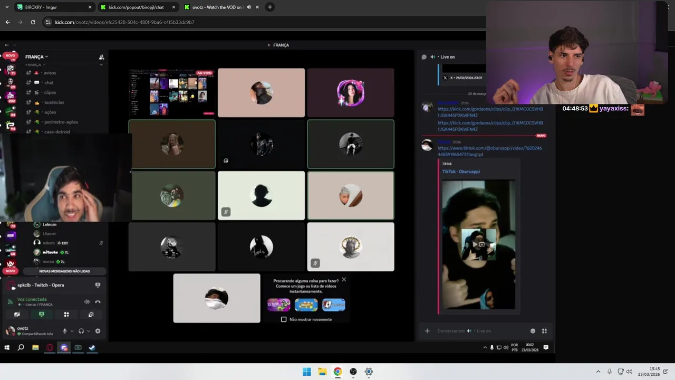Open Google Chrome from the taskbar

coord(337,372)
